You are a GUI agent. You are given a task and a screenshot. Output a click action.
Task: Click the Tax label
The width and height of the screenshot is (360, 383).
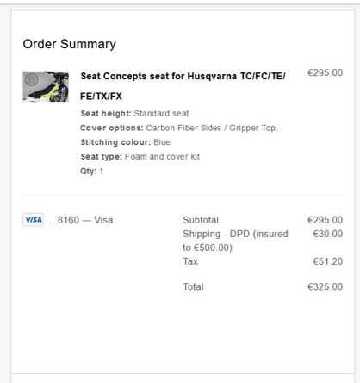click(x=190, y=261)
